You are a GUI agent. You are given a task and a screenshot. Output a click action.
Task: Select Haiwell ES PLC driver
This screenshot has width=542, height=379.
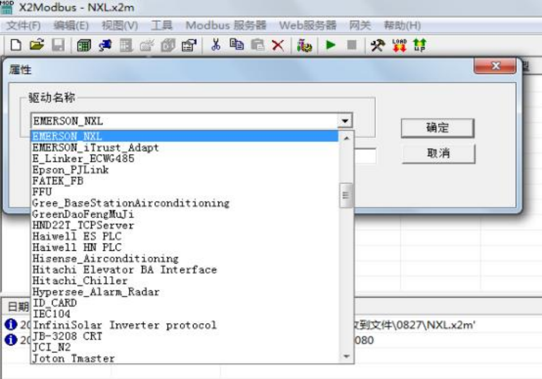pos(185,236)
